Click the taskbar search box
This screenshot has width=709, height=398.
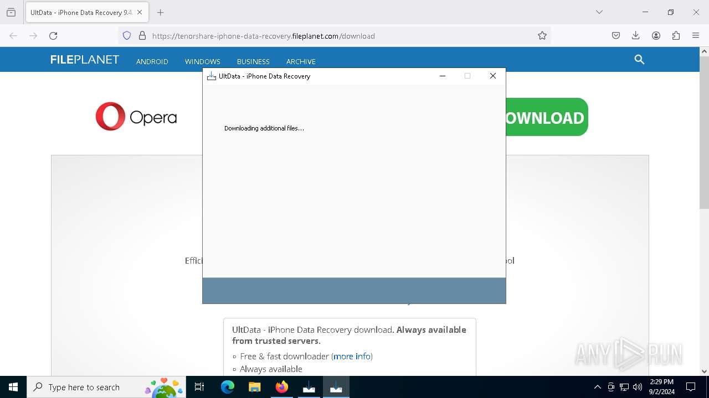click(106, 387)
